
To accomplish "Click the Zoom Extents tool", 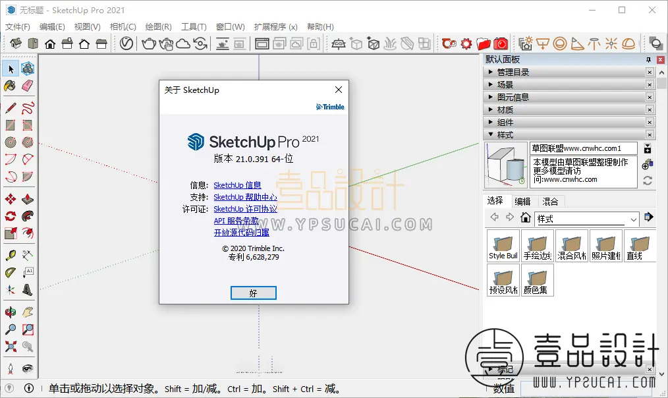I will tap(11, 346).
